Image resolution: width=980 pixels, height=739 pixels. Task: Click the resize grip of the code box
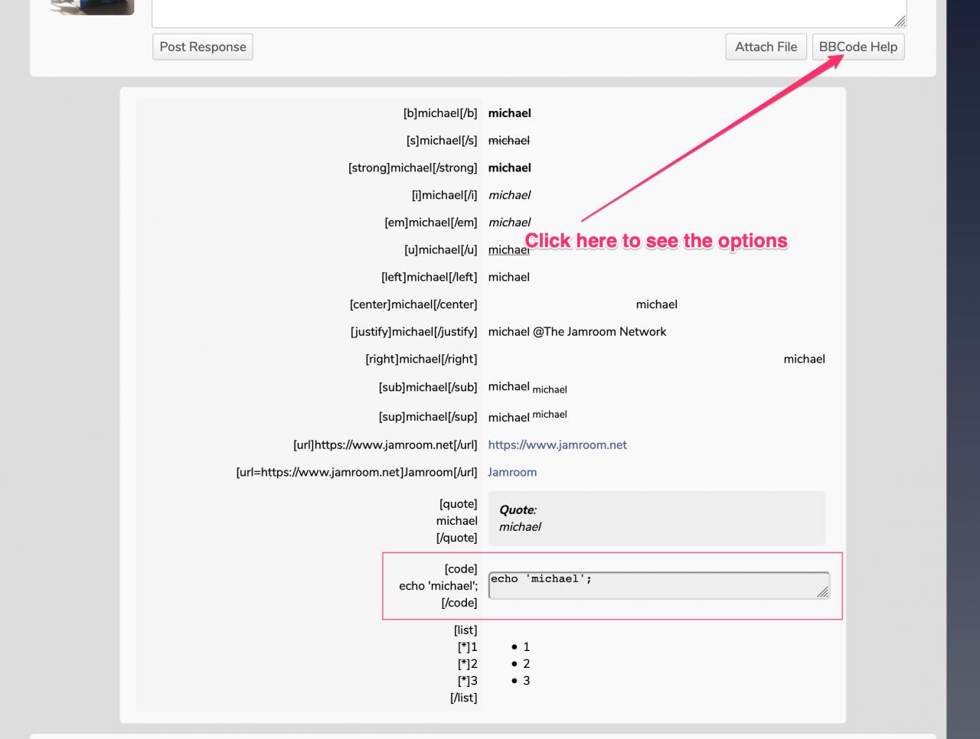[x=823, y=592]
